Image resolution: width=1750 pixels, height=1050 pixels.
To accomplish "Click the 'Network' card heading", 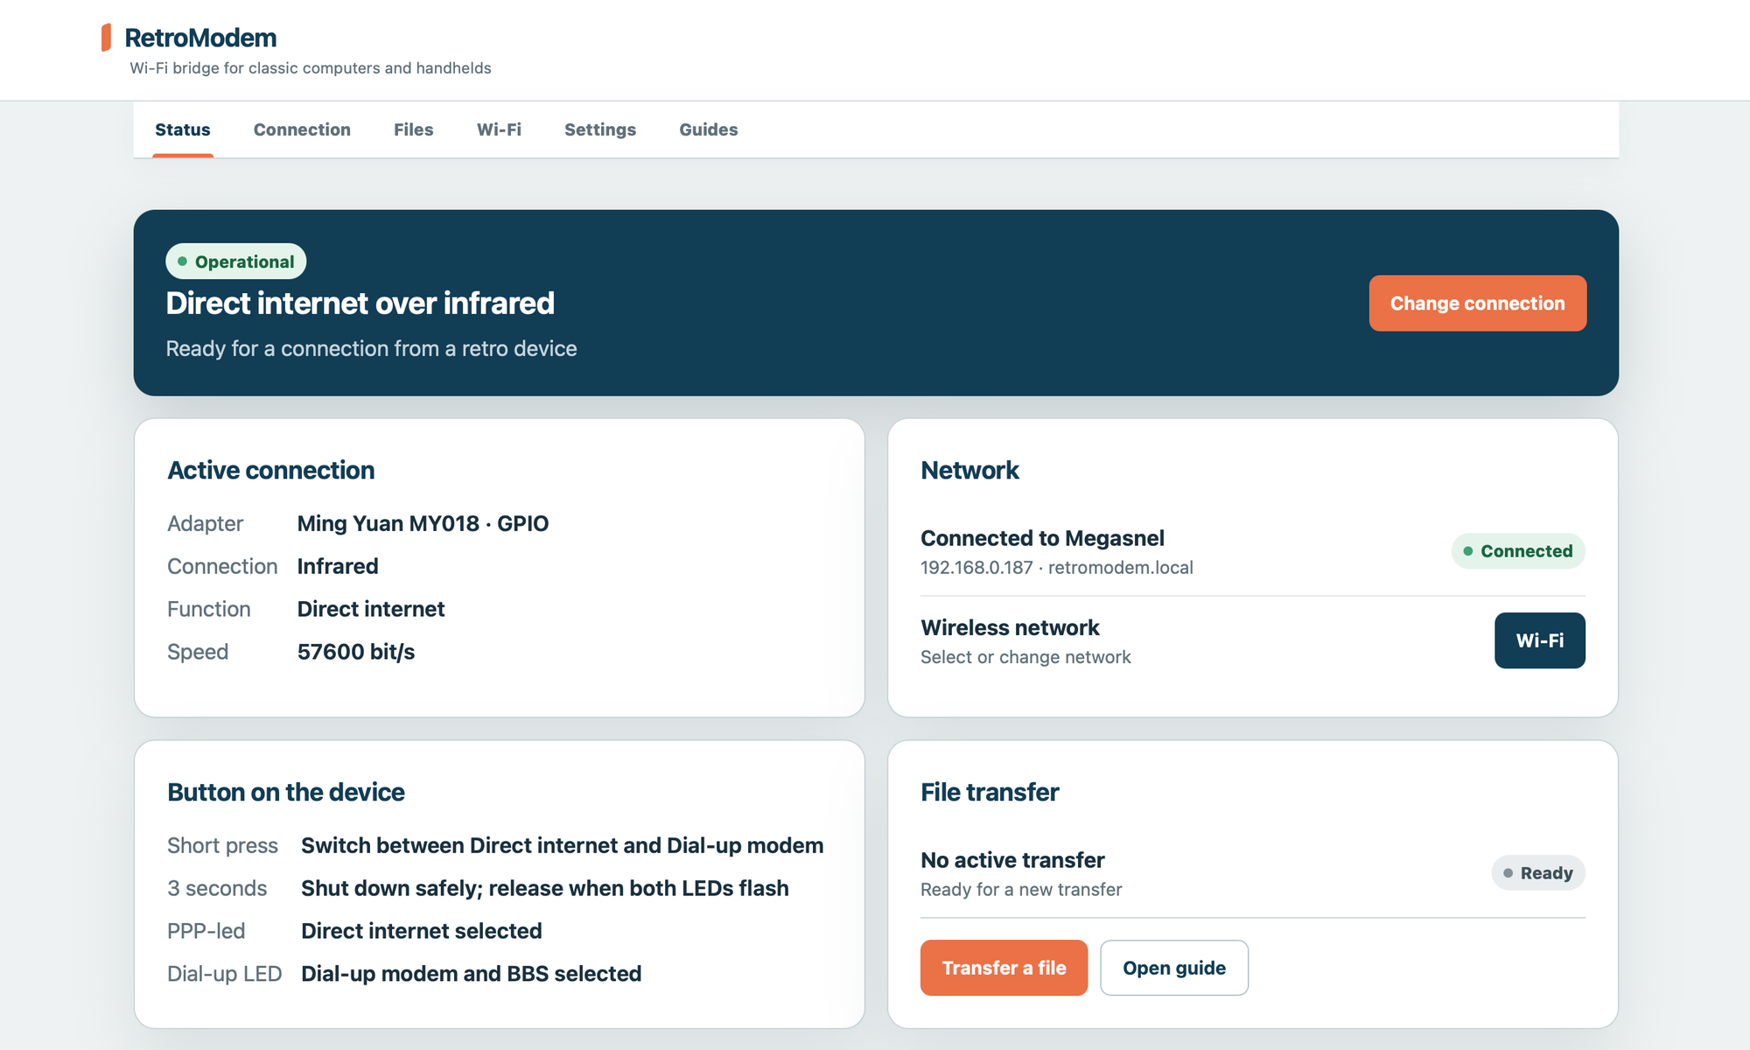I will pyautogui.click(x=969, y=471).
